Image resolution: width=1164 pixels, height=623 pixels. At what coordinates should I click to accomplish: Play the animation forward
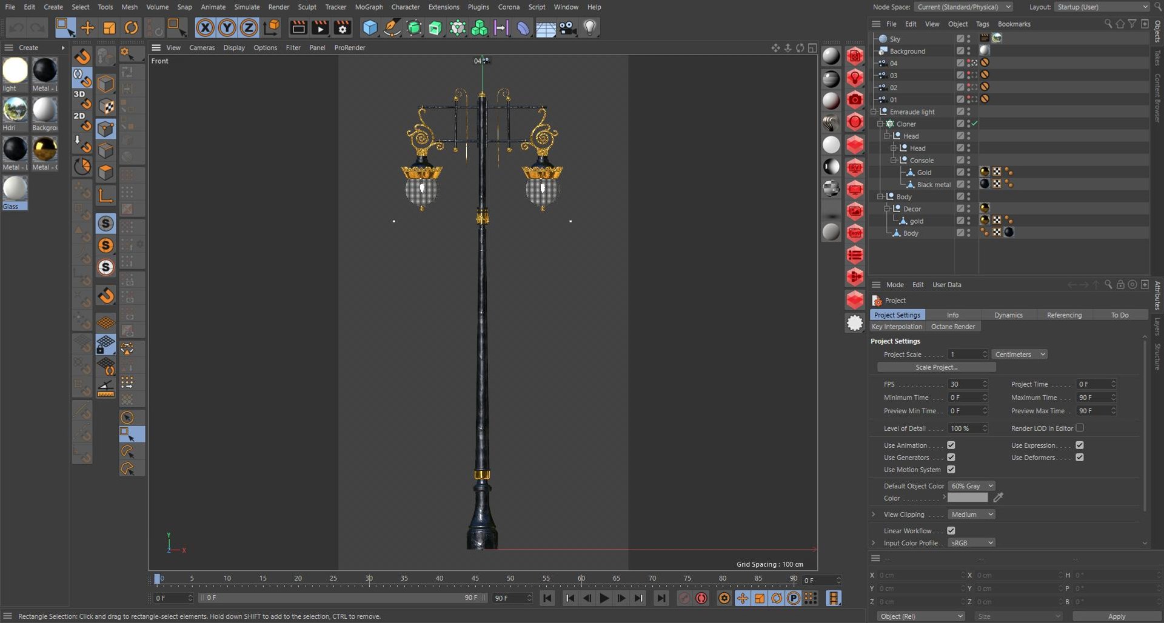tap(604, 599)
